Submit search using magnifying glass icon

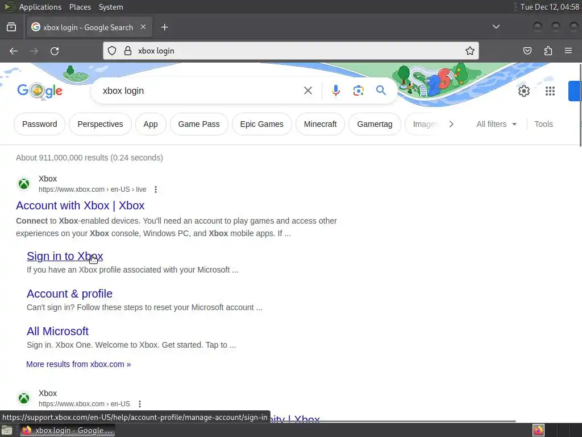(x=381, y=90)
